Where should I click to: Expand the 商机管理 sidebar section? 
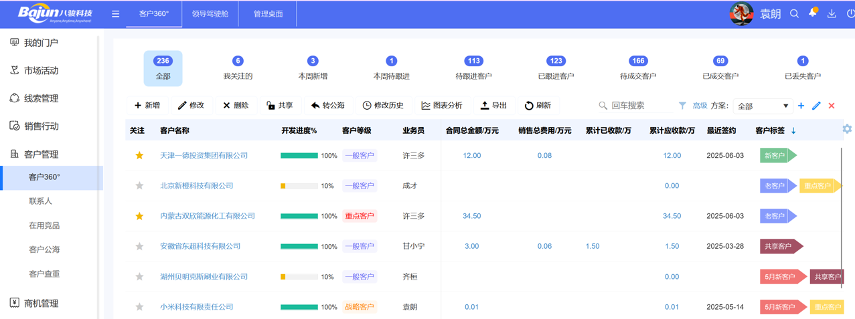(42, 303)
